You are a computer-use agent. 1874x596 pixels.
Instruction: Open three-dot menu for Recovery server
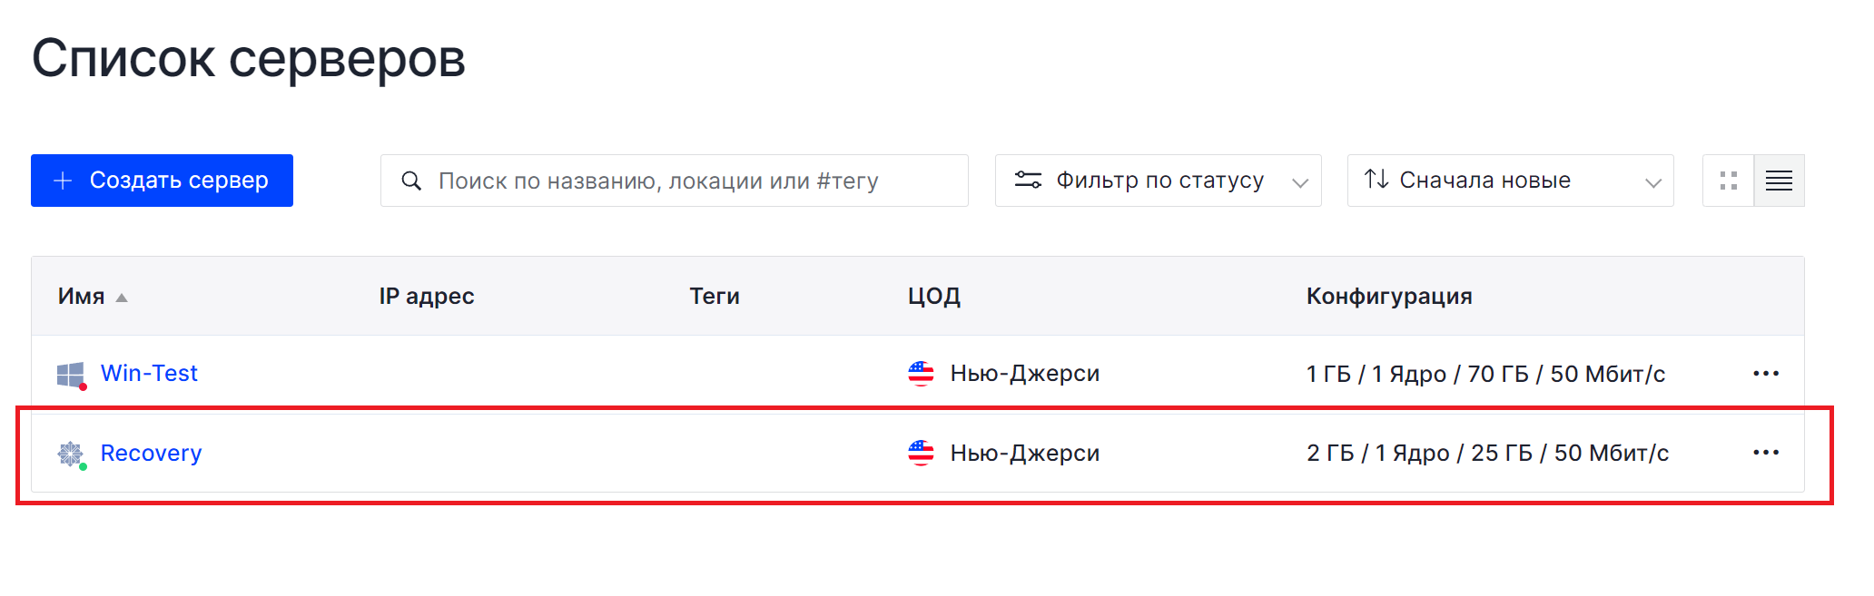1765,453
